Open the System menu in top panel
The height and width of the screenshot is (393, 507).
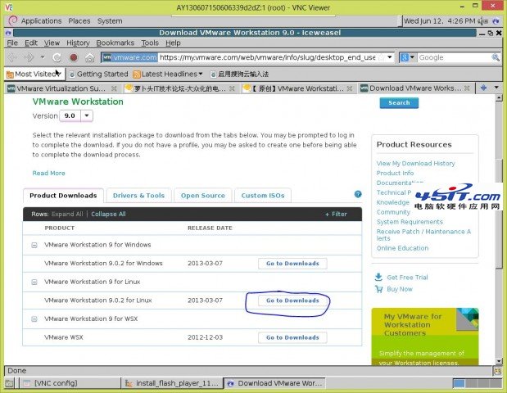coord(110,21)
